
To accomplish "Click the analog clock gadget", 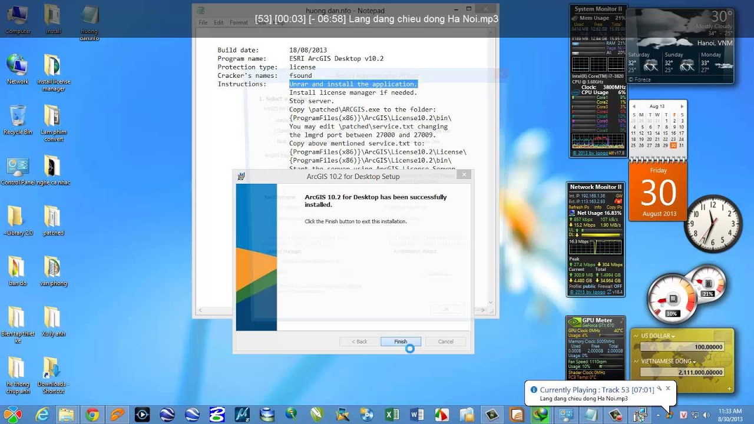I will (713, 223).
